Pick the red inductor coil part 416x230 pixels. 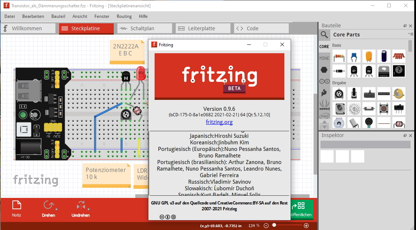399,56
